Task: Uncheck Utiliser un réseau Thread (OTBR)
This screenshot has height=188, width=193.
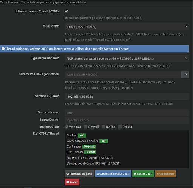Action: coord(66,11)
